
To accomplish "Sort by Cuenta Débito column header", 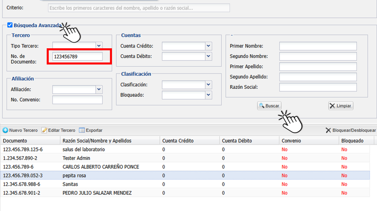I will click(249, 141).
